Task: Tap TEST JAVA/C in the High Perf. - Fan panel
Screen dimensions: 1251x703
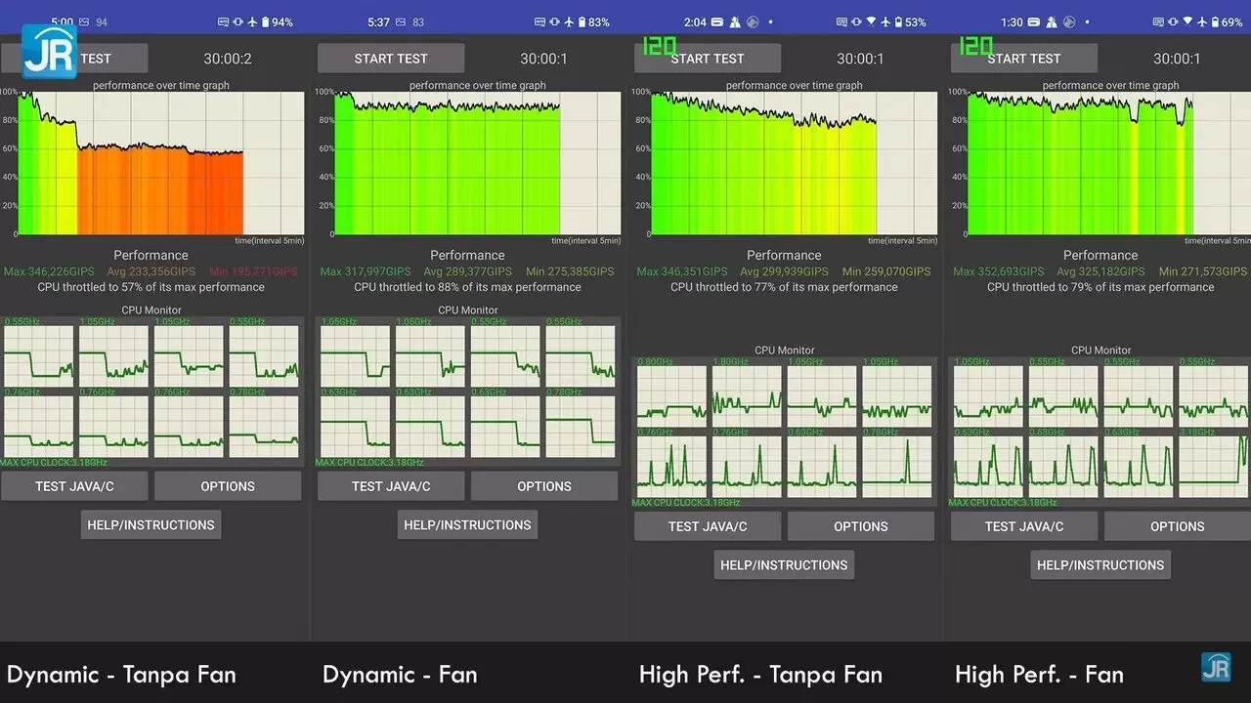Action: point(1024,526)
